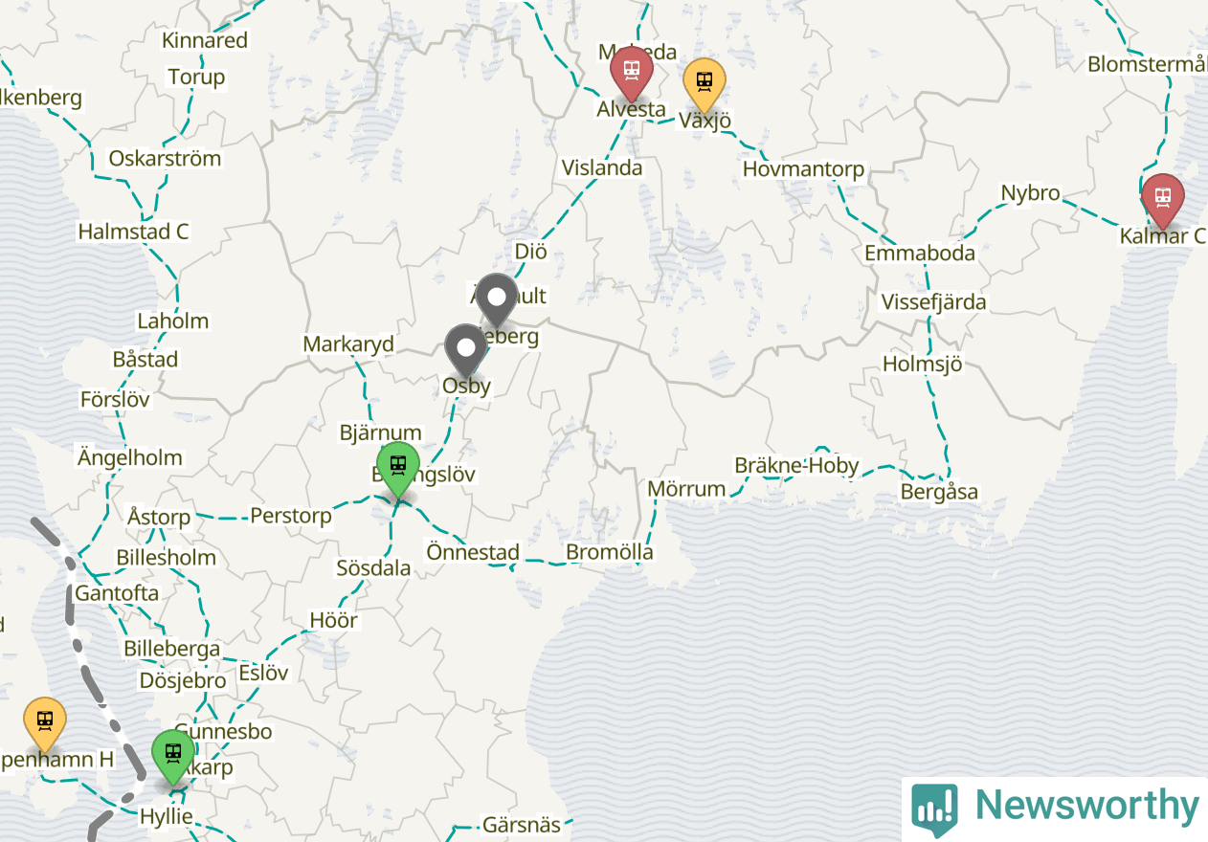The image size is (1208, 842).
Task: Click the Newsworthy chart logo icon
Action: 934,809
